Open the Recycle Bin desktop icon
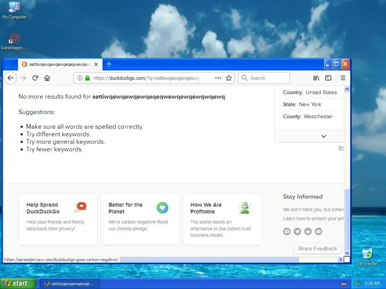Image resolution: width=386 pixels, height=289 pixels. (x=367, y=257)
